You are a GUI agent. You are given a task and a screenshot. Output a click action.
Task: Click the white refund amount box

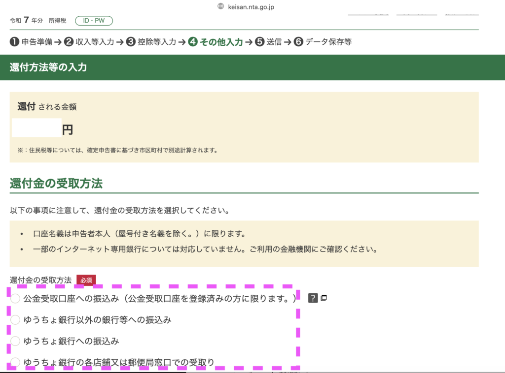[36, 128]
